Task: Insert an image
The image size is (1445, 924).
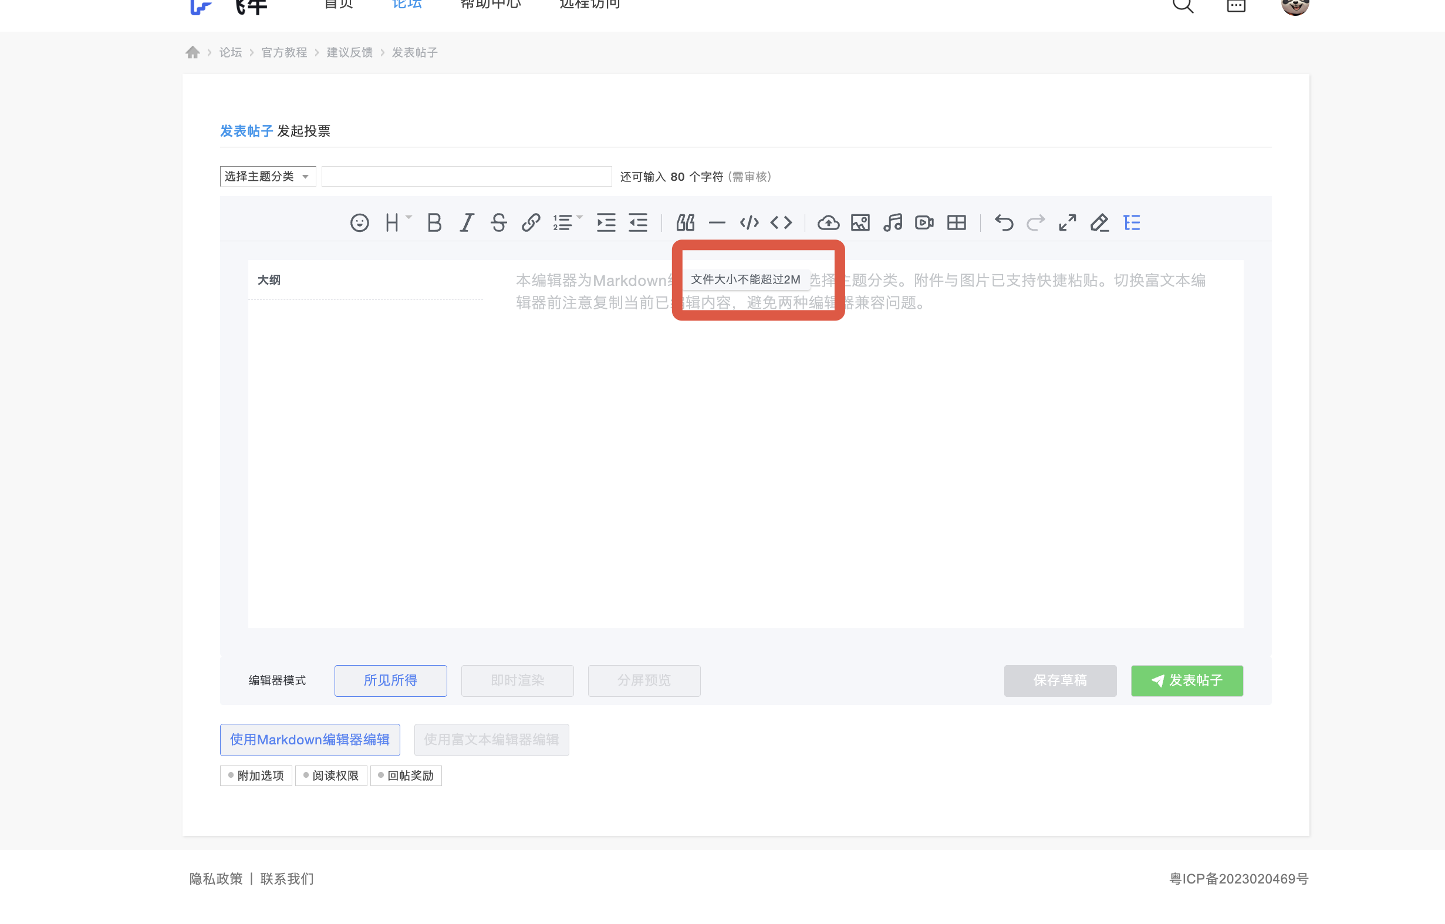Action: pyautogui.click(x=860, y=222)
